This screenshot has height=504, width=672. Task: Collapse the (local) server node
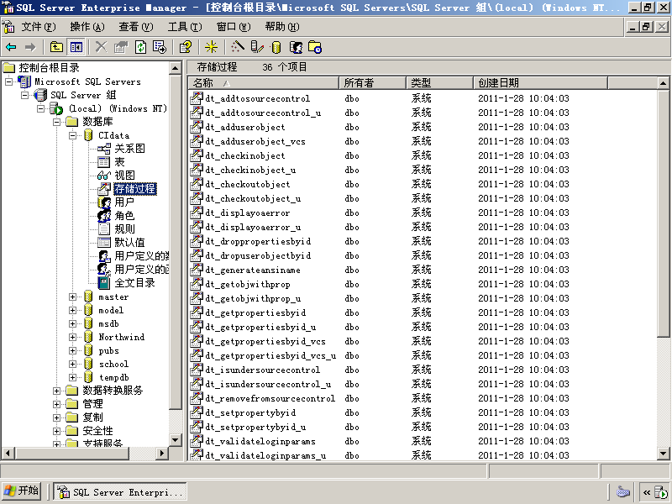40,108
